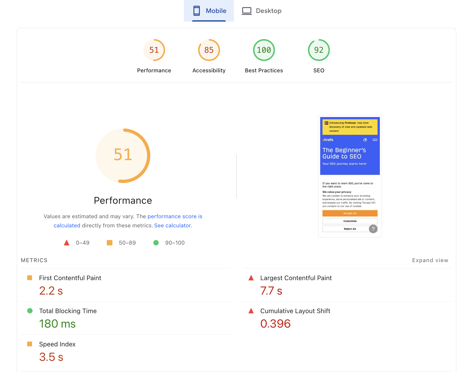Image resolution: width=475 pixels, height=372 pixels.
Task: Click Reject All button in screenshot preview
Action: 350,229
